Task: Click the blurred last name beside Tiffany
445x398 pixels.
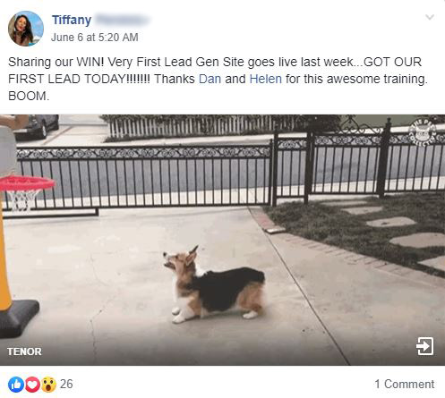Action: coord(122,20)
